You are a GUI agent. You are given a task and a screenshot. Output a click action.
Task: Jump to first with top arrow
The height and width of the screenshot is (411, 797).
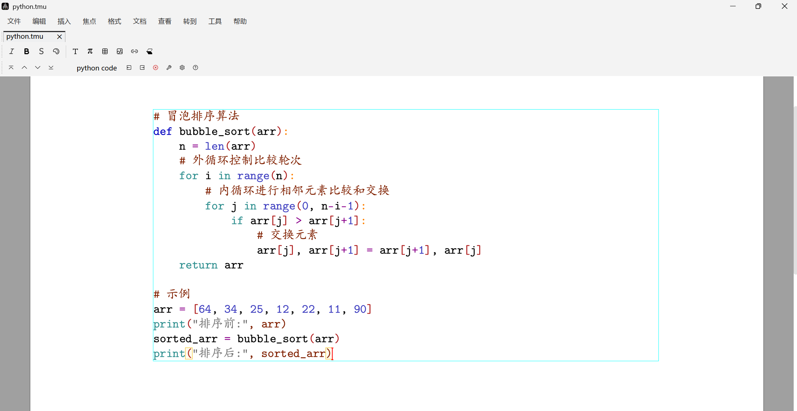tap(11, 68)
